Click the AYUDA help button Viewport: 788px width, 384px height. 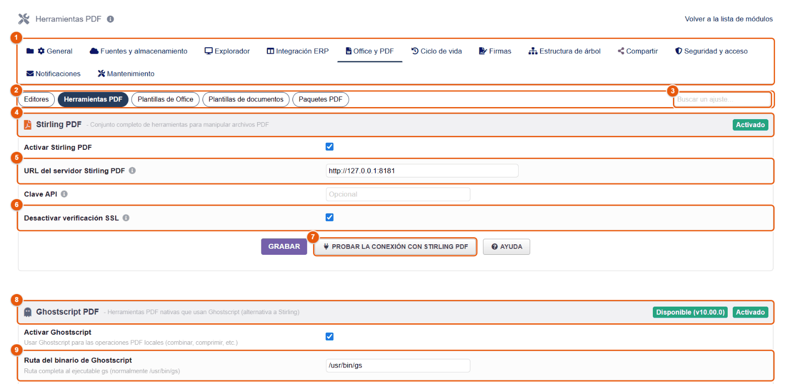507,247
